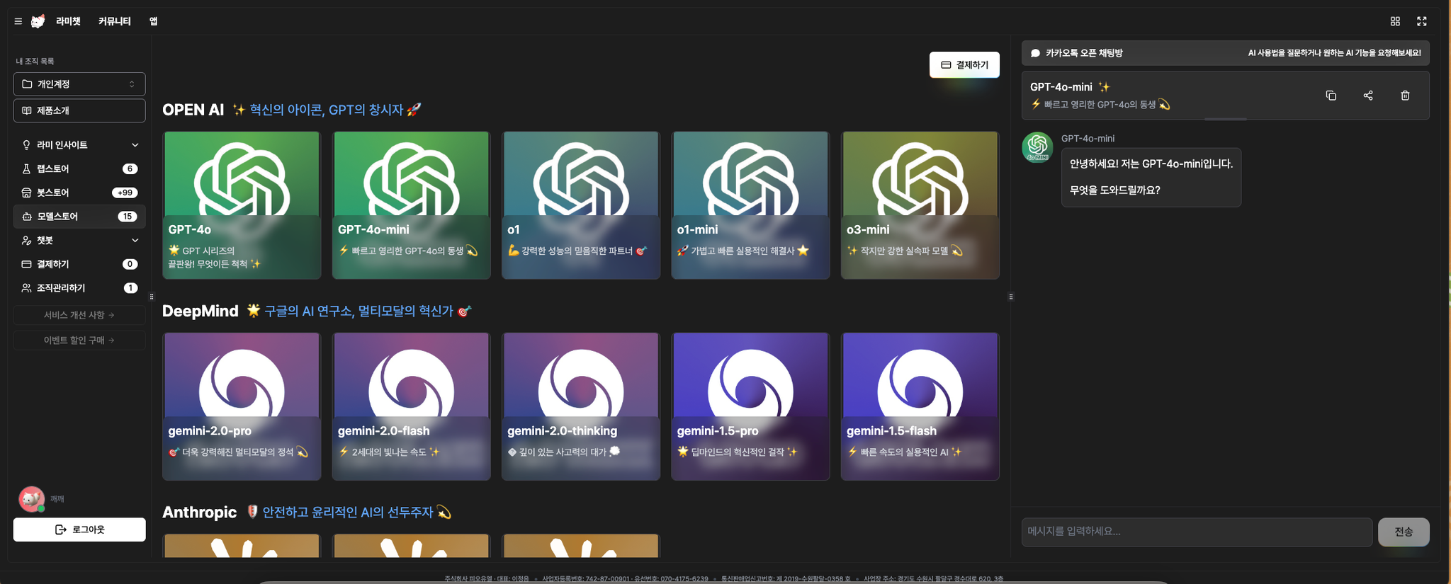Open 서비스 개선 사항 link
This screenshot has height=584, width=1451.
(79, 315)
